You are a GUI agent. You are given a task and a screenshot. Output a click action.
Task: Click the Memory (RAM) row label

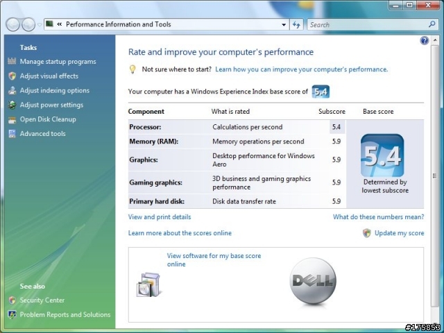coord(154,142)
